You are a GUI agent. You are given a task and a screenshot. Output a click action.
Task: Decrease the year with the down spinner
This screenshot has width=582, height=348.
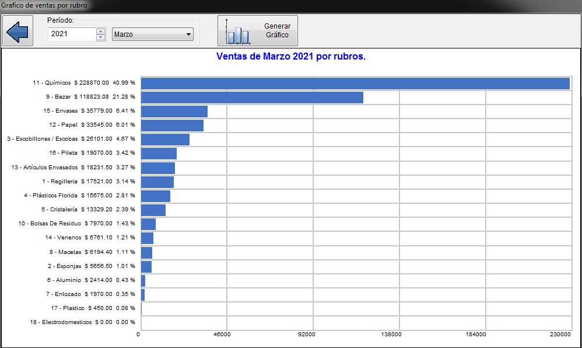(x=100, y=37)
